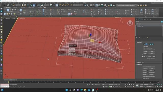The width and height of the screenshot is (163, 92).
Task: Expand the ribbon Edges panel dropdown
Action: 93,16
